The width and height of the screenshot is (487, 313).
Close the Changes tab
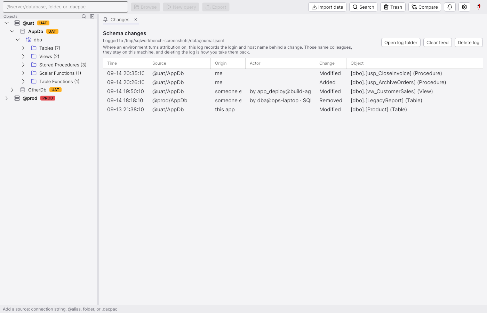click(x=136, y=19)
